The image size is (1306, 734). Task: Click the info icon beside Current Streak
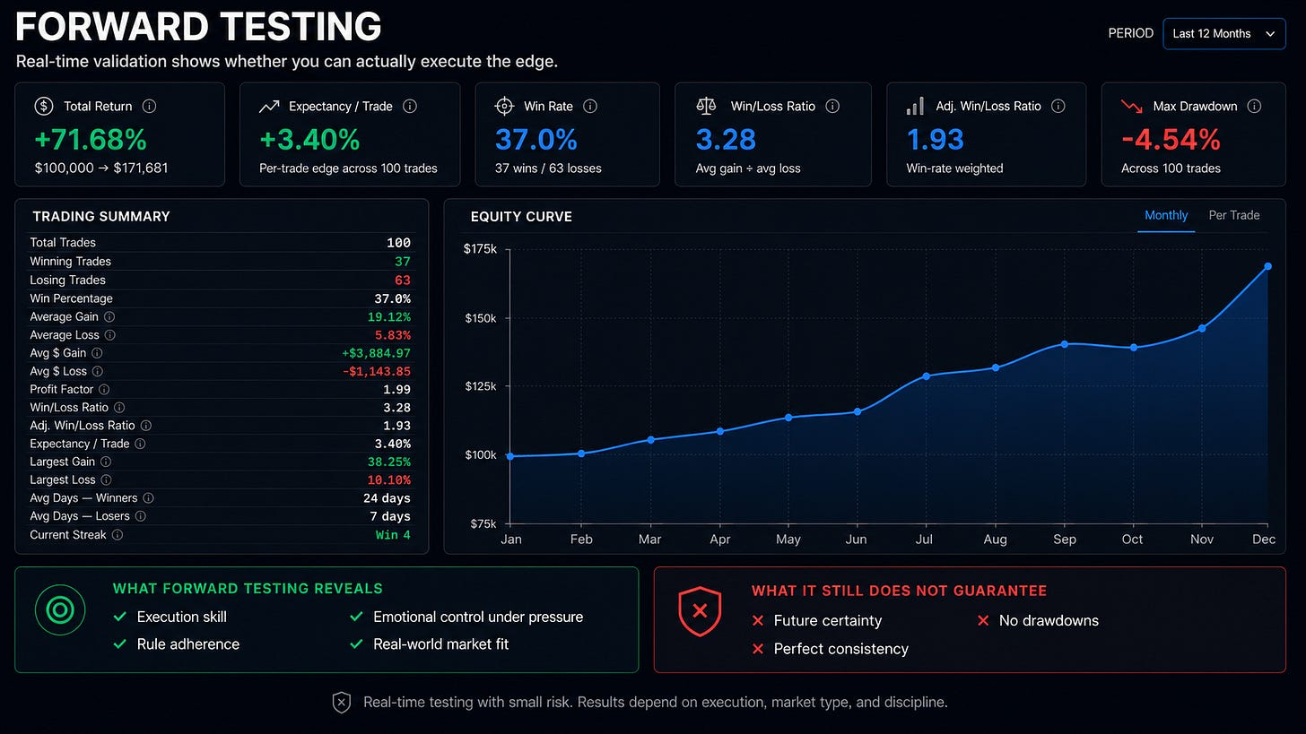click(118, 534)
